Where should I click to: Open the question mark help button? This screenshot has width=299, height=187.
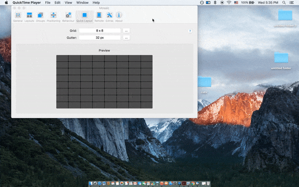click(x=190, y=31)
